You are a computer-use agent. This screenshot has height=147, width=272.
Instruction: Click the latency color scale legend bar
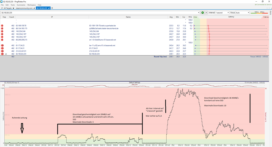click(x=260, y=13)
